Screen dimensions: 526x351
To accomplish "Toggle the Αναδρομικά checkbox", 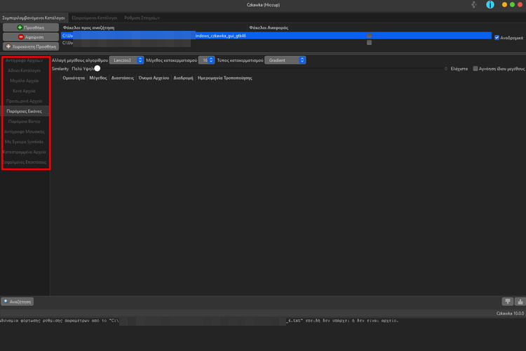I will 497,37.
